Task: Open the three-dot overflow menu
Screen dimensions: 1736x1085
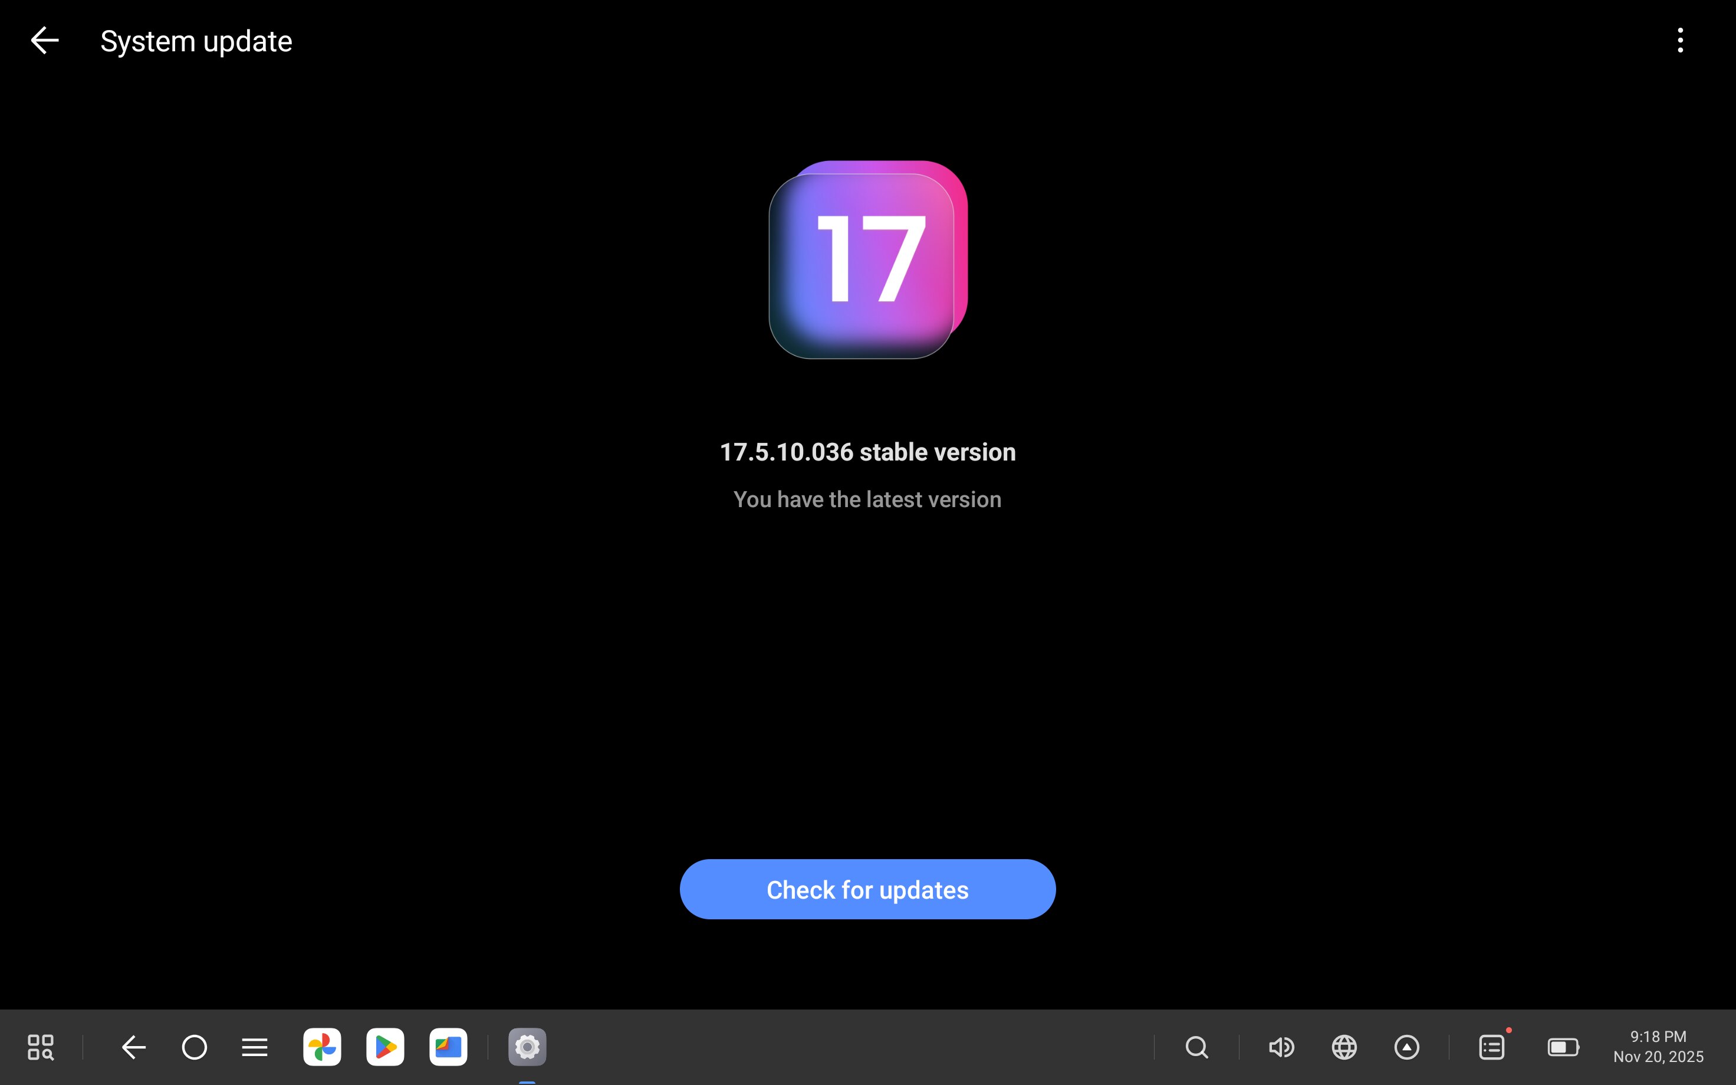Action: click(x=1680, y=41)
